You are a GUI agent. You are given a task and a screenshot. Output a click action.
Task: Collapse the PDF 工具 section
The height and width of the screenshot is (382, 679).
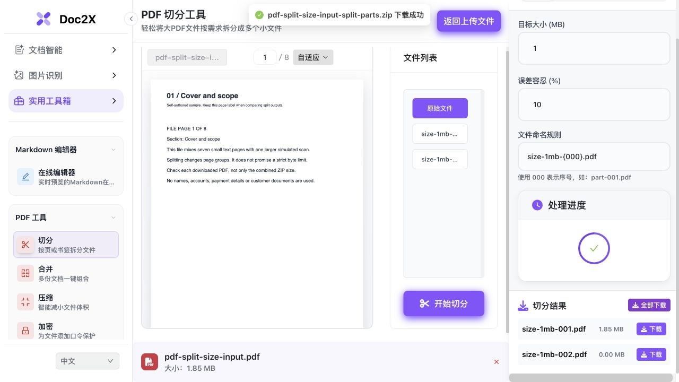point(113,218)
